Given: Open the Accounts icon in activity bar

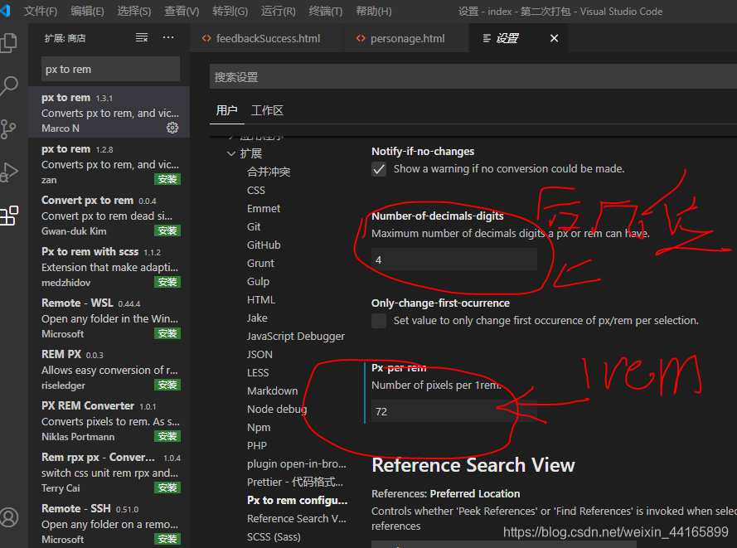Looking at the screenshot, I should point(9,517).
